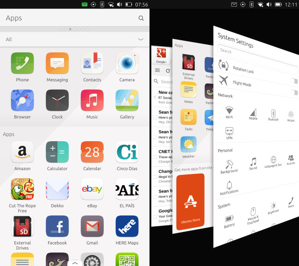Click the green mail indicator in the left status bar
Viewport: 299px width, 266px height.
pos(85,4)
